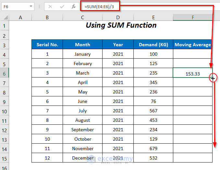Select serial number 10 cell
Image resolution: width=220 pixels, height=170 pixels.
click(x=47, y=139)
